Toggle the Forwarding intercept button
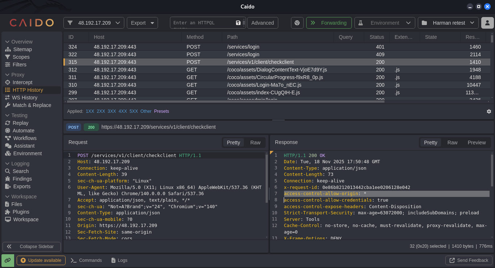Viewport: 495px width, 268px height. (329, 23)
